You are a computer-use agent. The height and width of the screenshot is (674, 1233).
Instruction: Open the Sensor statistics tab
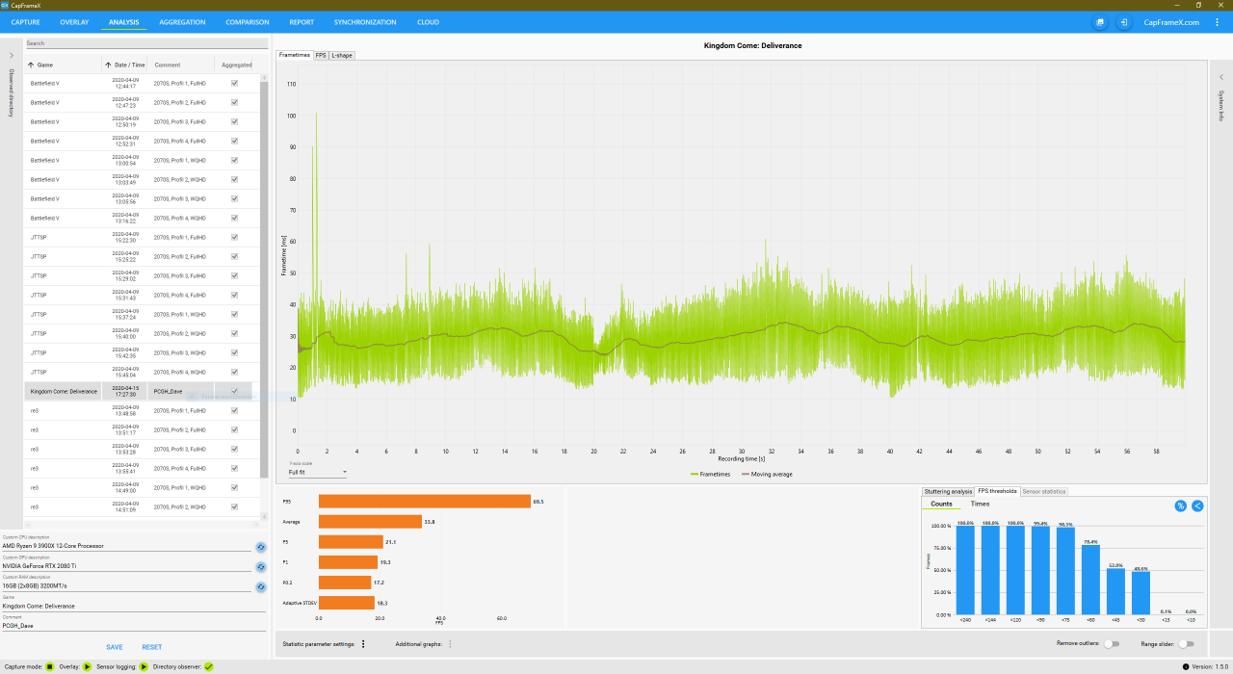click(1043, 491)
